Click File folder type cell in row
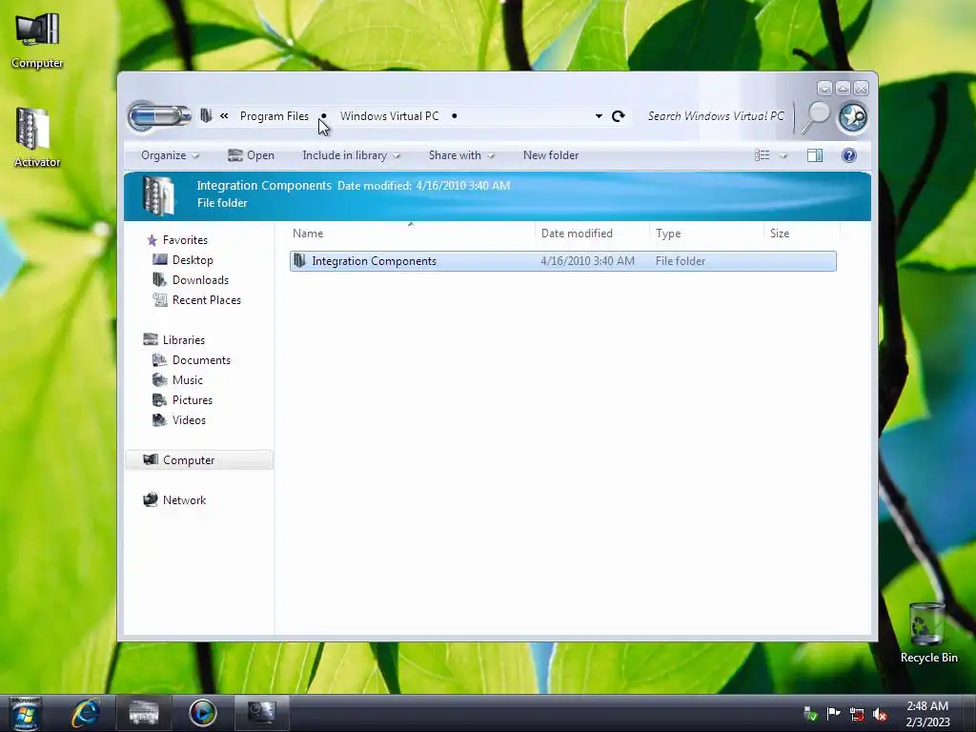This screenshot has height=732, width=976. pyautogui.click(x=681, y=261)
